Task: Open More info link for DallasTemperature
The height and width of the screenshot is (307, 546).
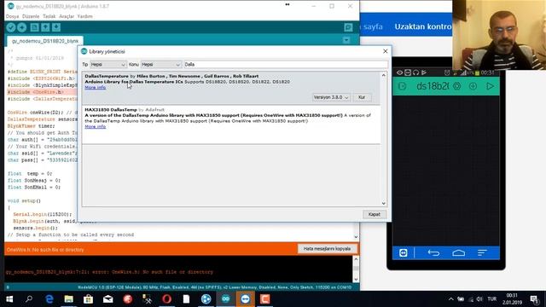Action: coord(95,87)
